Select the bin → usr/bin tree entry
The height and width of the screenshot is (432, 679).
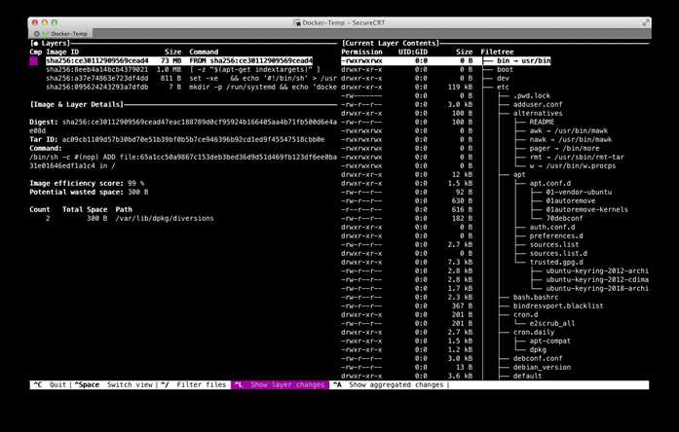pyautogui.click(x=523, y=61)
